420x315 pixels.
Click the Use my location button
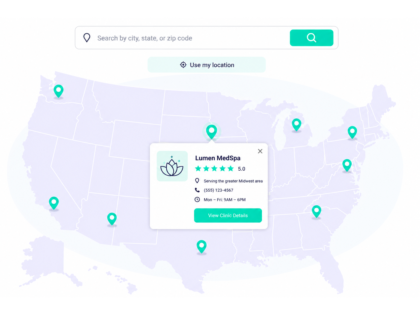point(206,65)
